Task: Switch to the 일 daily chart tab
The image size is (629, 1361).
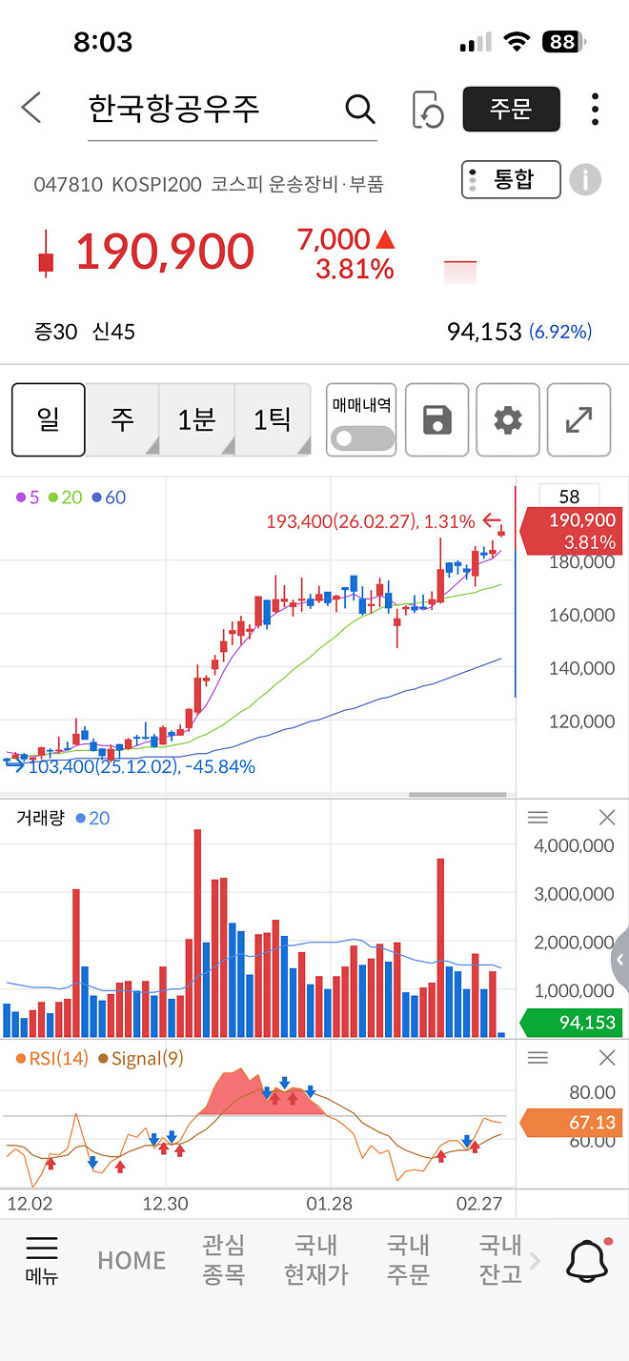Action: pos(49,419)
